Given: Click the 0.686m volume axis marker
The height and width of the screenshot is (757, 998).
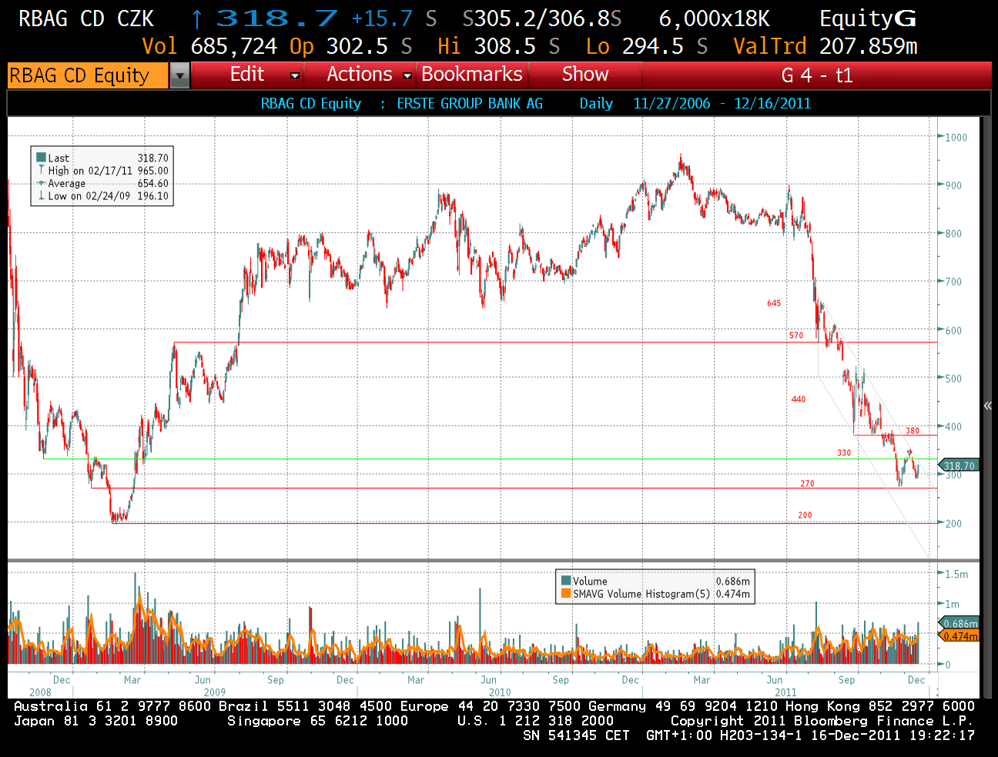Looking at the screenshot, I should [x=959, y=623].
